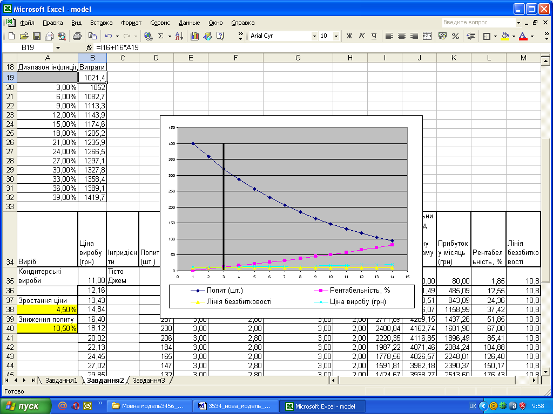This screenshot has width=553, height=414.
Task: Toggle italic formatting (К)
Action: (361, 36)
